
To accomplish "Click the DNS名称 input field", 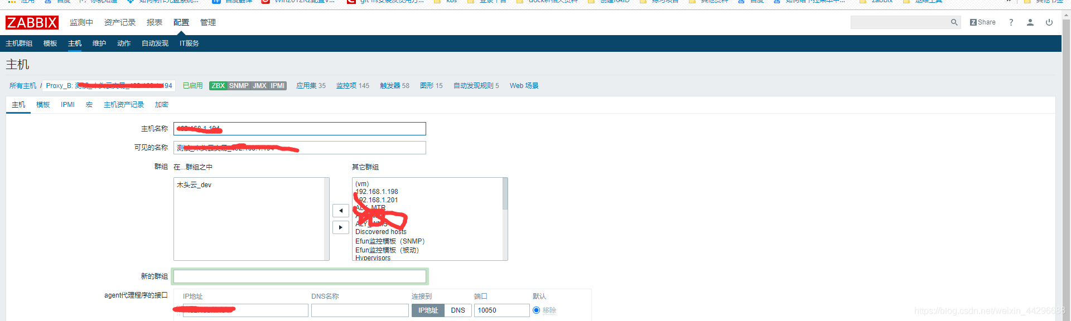I will [360, 310].
